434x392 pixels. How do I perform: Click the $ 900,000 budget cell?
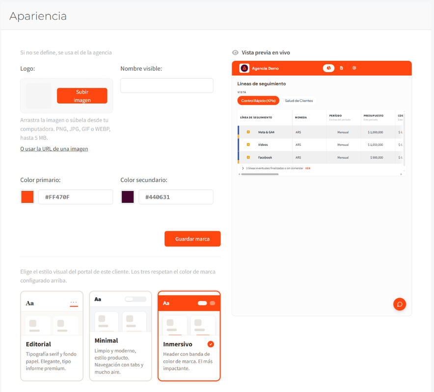tap(377, 157)
